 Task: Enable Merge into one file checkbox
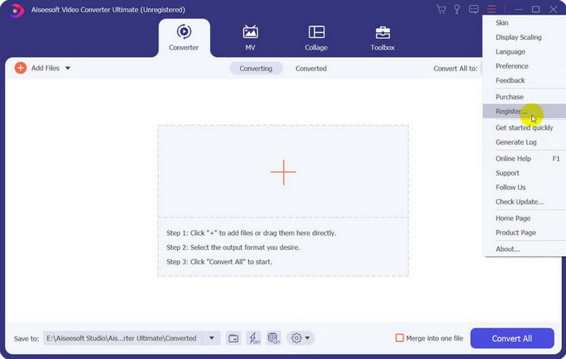point(399,338)
